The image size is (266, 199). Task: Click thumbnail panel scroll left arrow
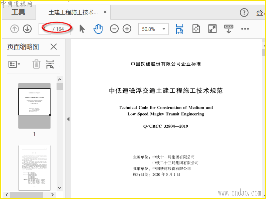click(6, 195)
